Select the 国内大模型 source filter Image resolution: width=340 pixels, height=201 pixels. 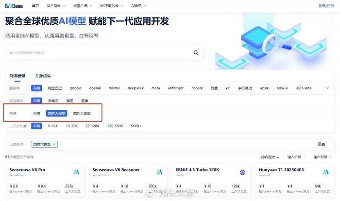pyautogui.click(x=56, y=114)
